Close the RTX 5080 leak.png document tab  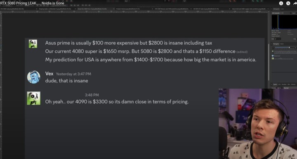[x=37, y=9]
